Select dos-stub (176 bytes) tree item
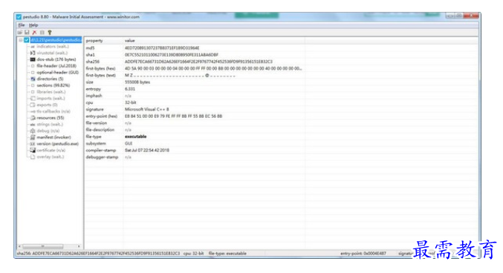 [56, 59]
